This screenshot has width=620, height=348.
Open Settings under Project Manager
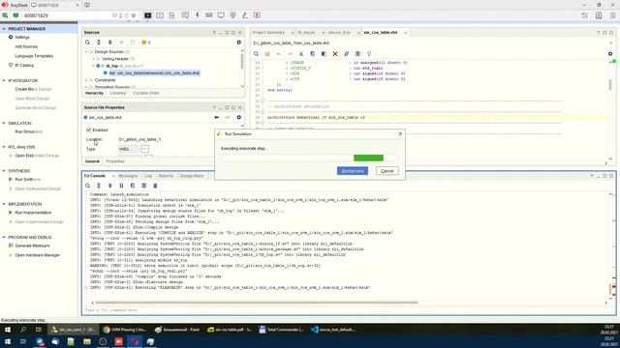[x=22, y=37]
